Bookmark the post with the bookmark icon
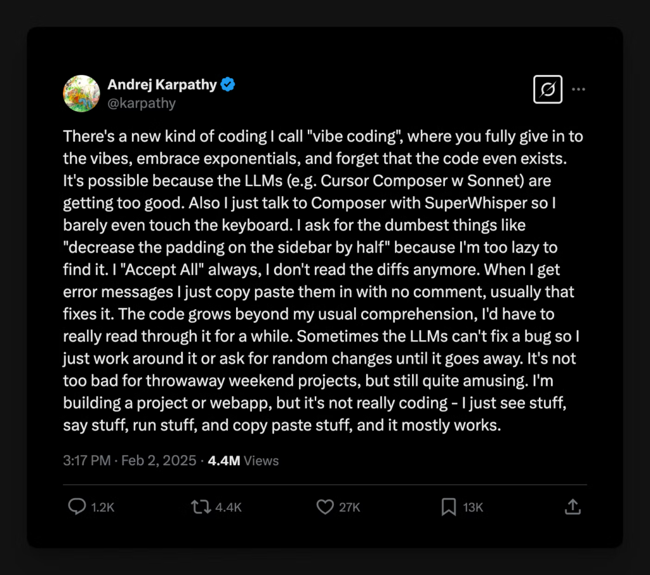Image resolution: width=650 pixels, height=575 pixels. click(449, 506)
